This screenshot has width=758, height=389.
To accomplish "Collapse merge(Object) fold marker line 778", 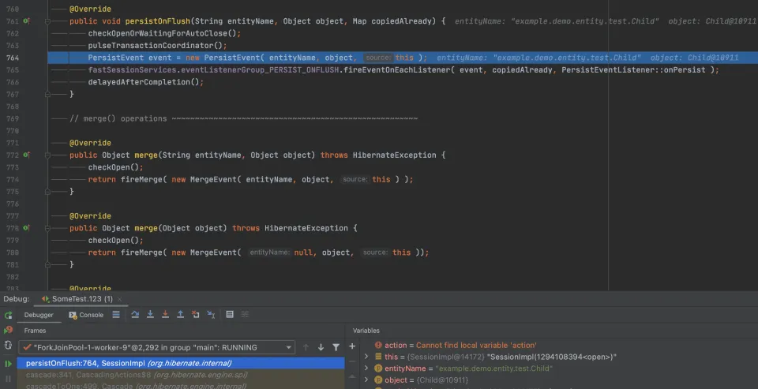I will click(47, 228).
